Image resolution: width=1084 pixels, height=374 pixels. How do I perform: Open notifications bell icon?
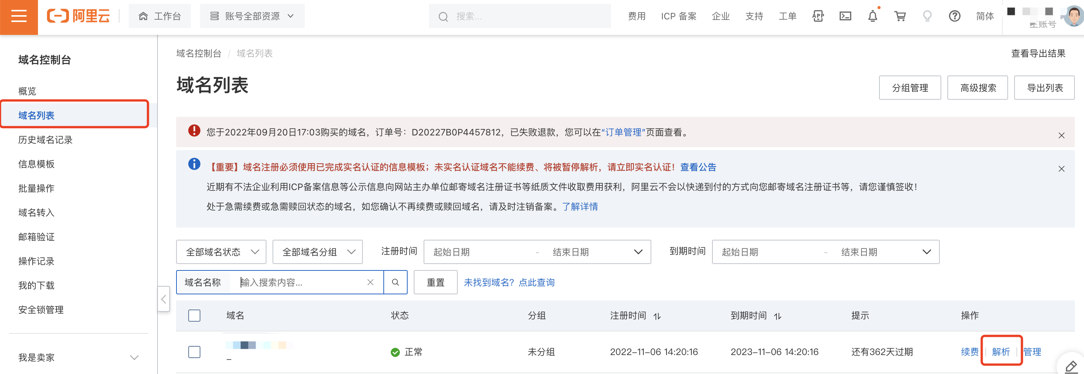pyautogui.click(x=873, y=16)
